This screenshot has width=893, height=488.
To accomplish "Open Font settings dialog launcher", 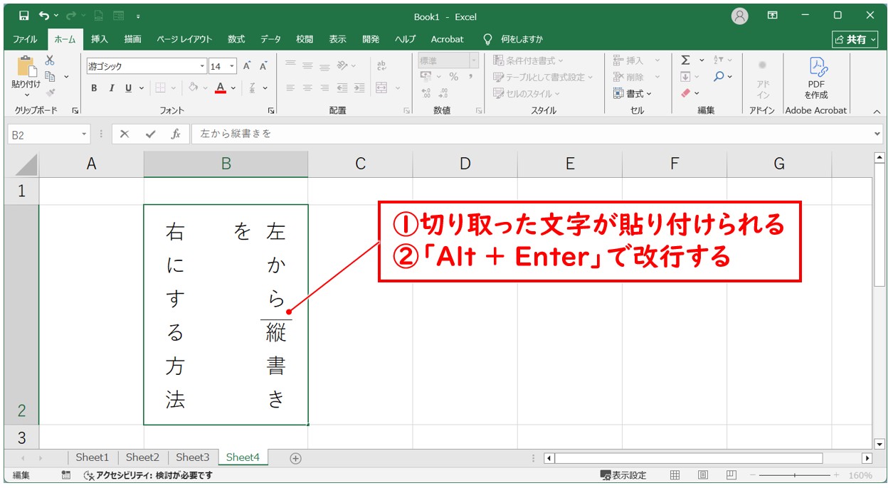I will click(x=270, y=111).
